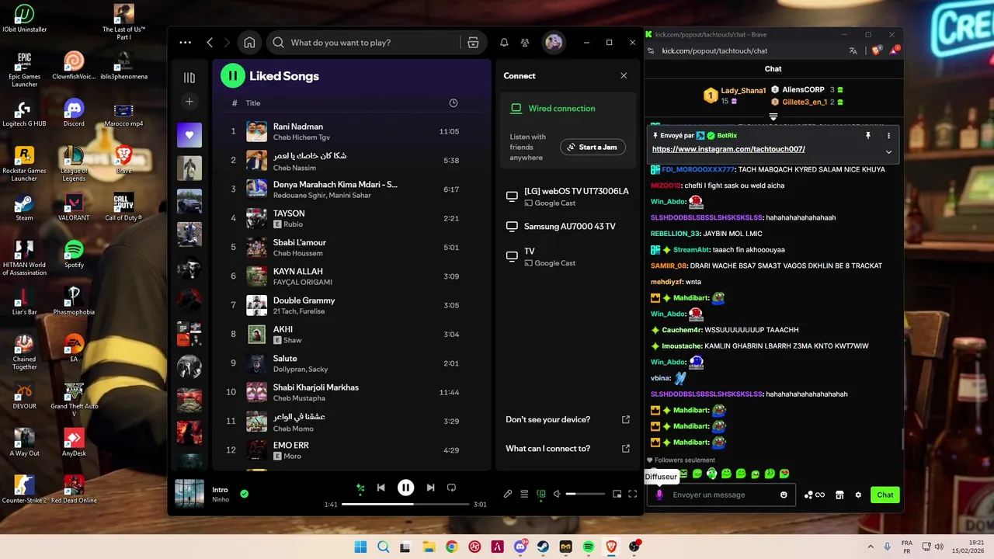Skip to the previous track
This screenshot has height=559, width=994.
pos(381,488)
